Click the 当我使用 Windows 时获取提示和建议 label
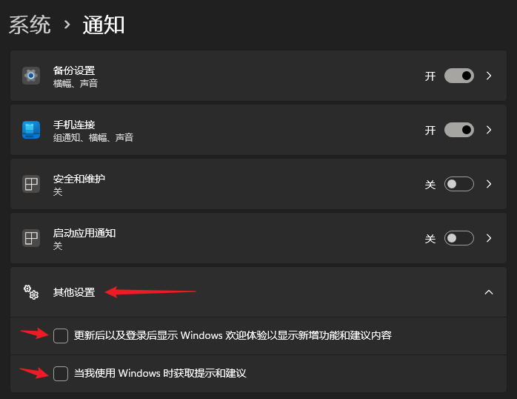517x399 pixels. point(160,373)
